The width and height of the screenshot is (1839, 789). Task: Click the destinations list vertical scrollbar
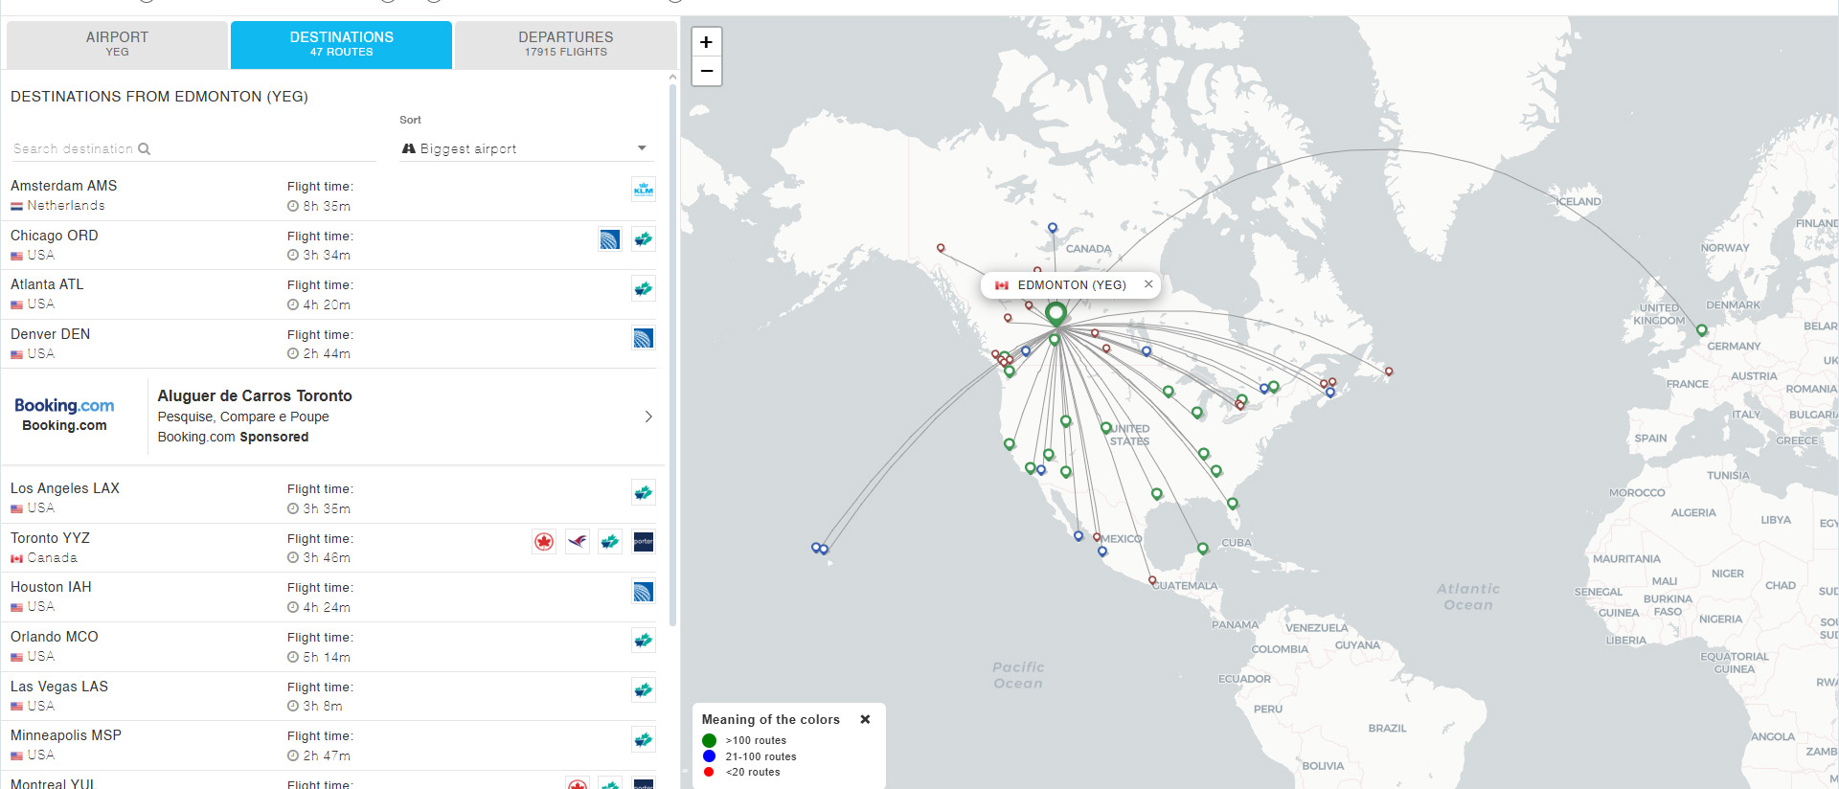[672, 354]
